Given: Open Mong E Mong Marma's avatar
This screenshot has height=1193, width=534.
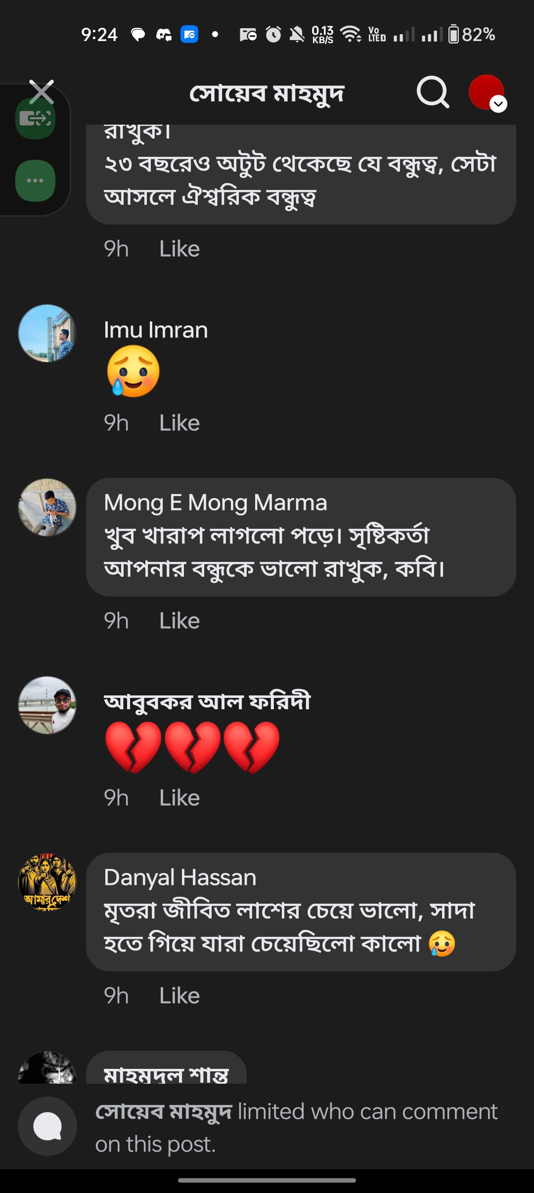Looking at the screenshot, I should click(x=47, y=507).
